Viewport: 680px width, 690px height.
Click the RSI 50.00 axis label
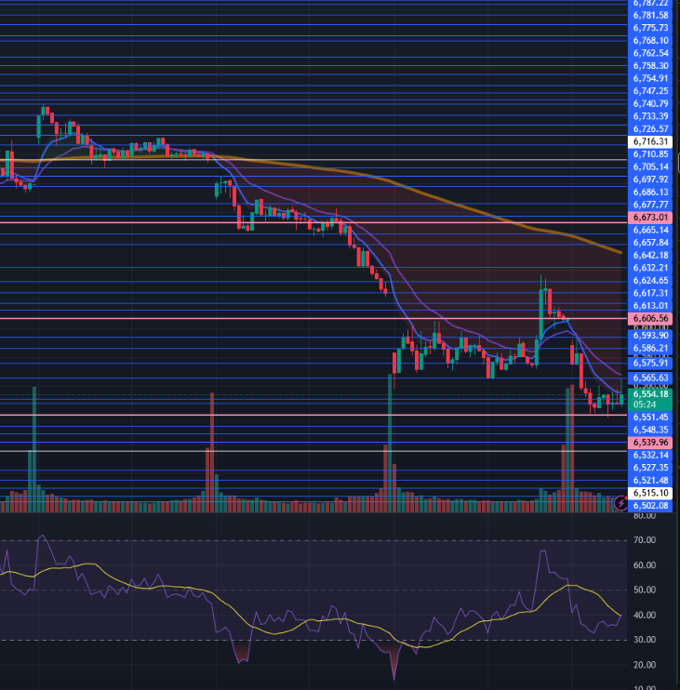click(x=645, y=590)
